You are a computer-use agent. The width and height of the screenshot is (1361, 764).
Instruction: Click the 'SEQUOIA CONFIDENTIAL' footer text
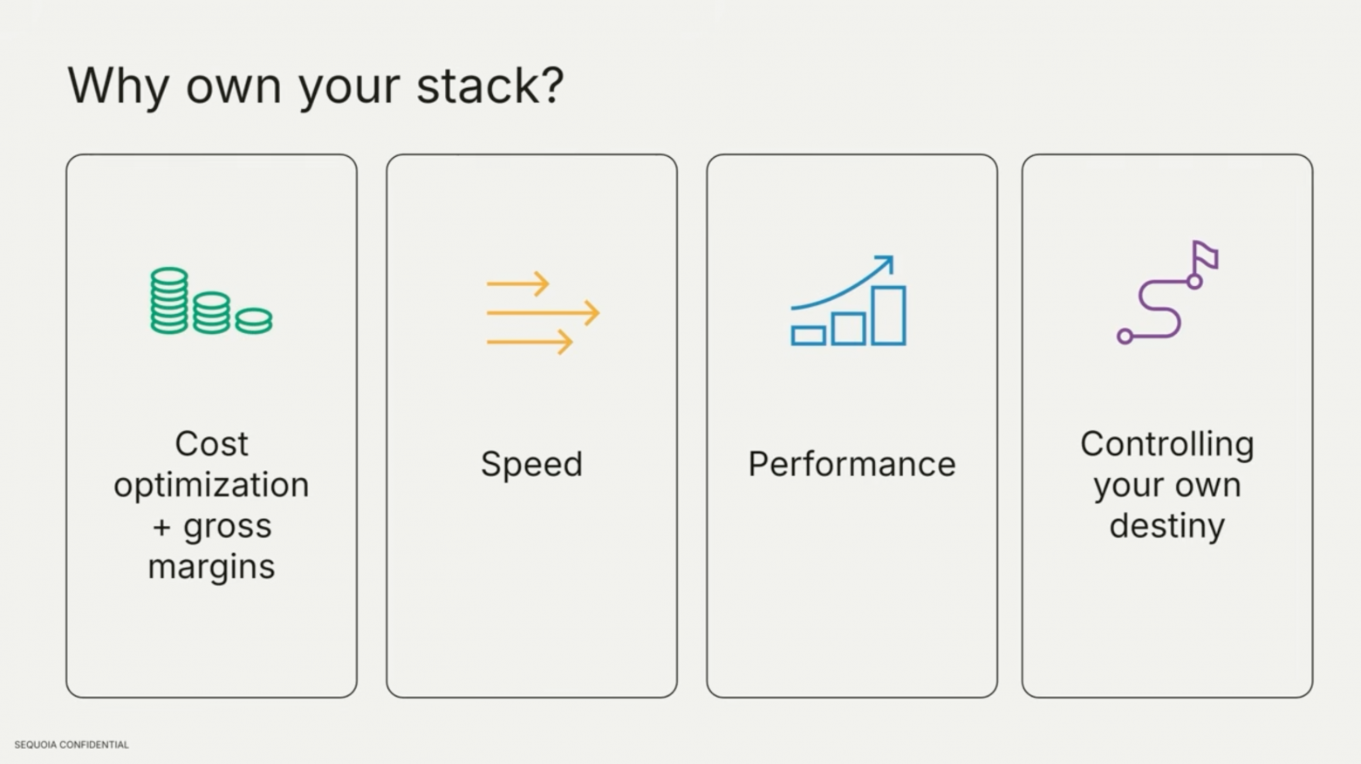72,745
